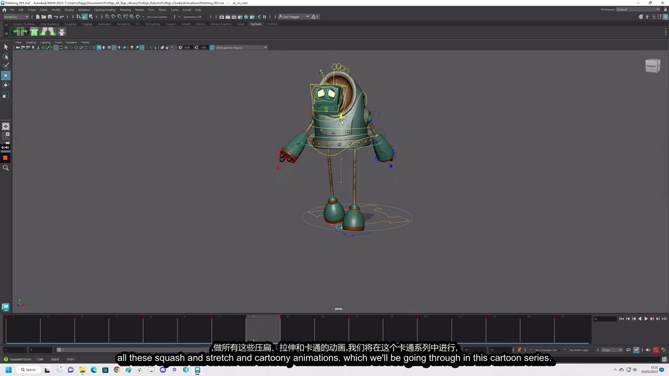Open the viewport Shading menu
669x376 pixels.
coord(31,42)
